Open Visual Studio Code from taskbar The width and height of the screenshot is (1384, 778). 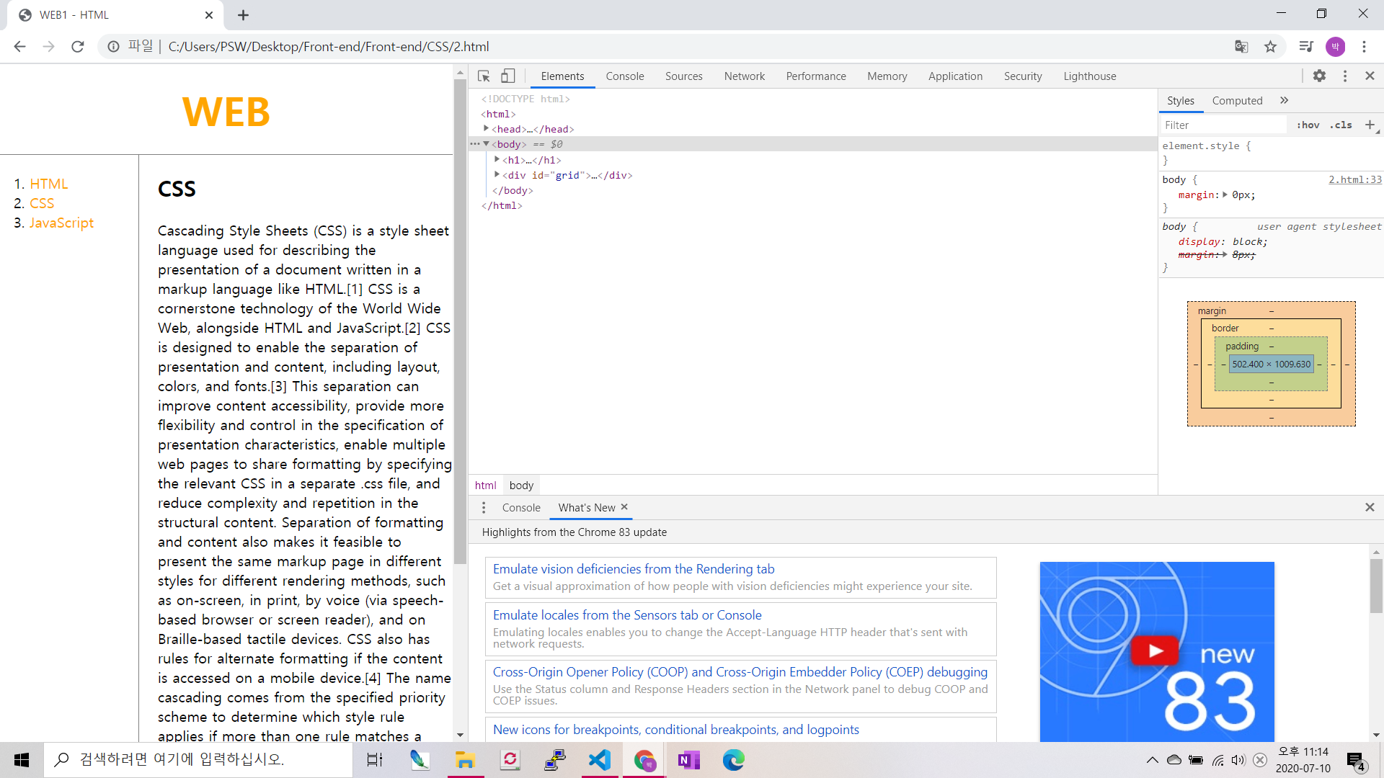[599, 760]
